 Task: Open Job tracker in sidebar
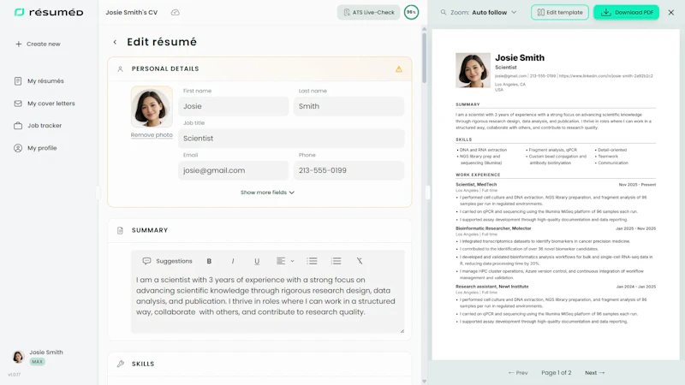[38, 126]
